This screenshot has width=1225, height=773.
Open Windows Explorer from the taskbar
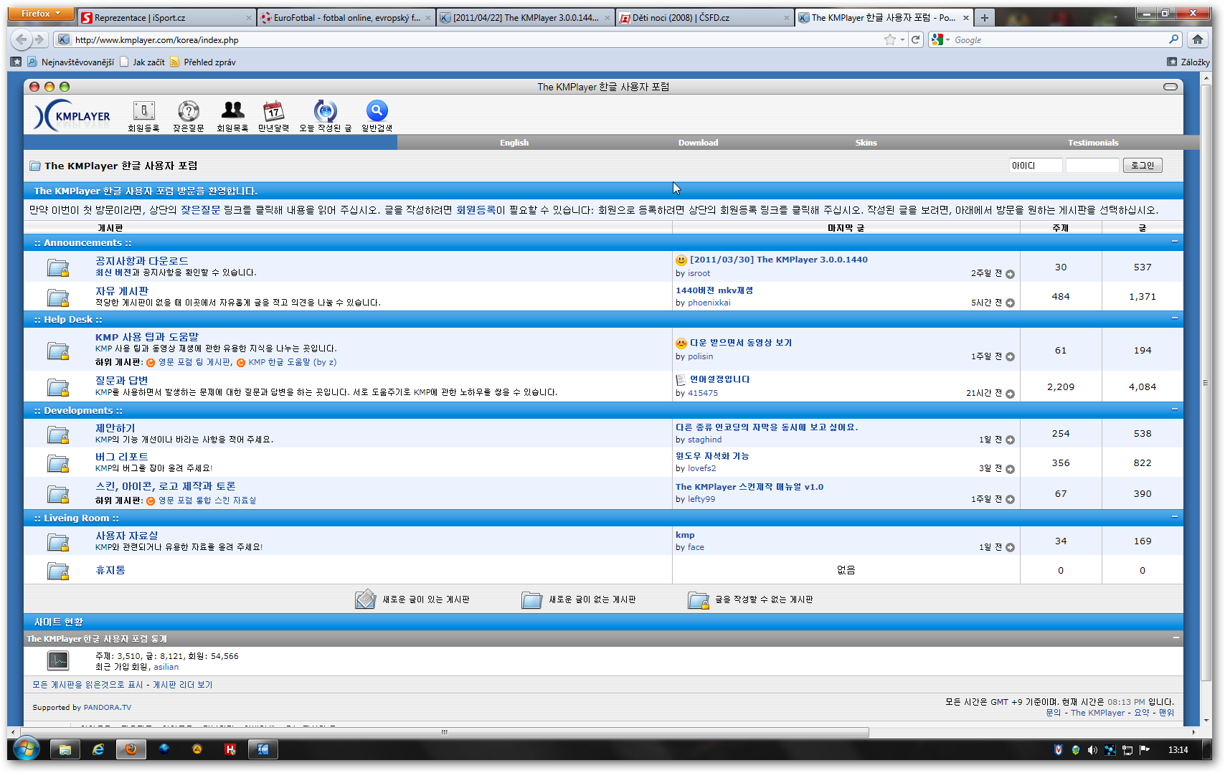(65, 749)
